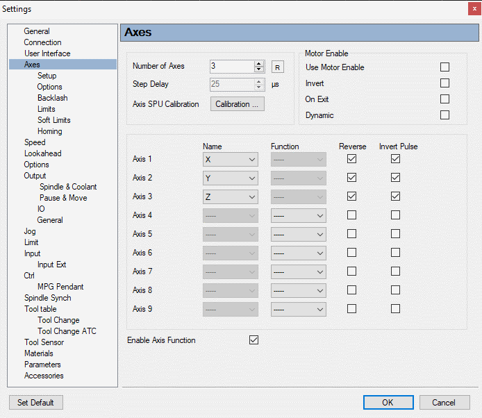Open the Axis 4 Function dropdown
The image size is (482, 418).
299,215
